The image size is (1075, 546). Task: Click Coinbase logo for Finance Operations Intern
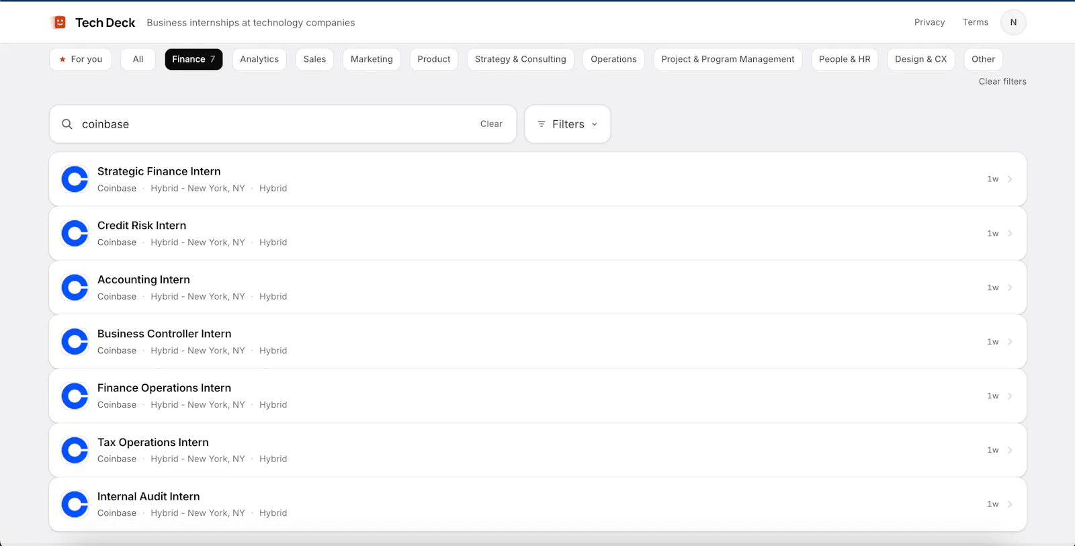pos(75,396)
